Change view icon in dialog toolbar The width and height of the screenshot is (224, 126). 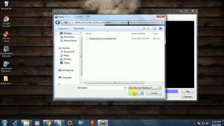(x=145, y=28)
